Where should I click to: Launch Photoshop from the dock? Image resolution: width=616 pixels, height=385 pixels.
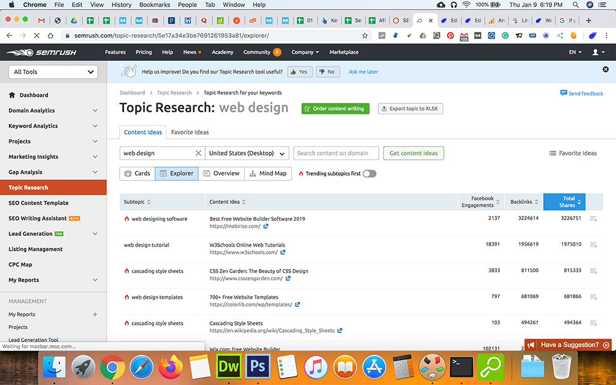[x=258, y=367]
